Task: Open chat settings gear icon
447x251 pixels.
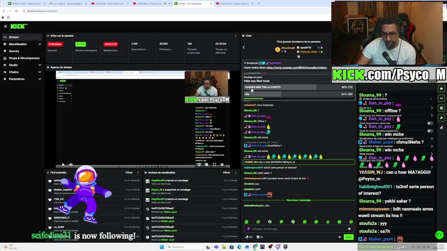Action: pos(339,237)
